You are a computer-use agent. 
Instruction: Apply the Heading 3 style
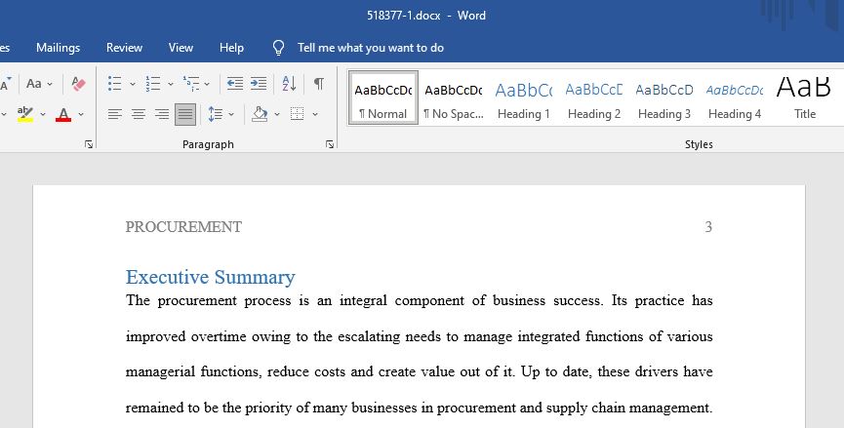click(x=664, y=97)
